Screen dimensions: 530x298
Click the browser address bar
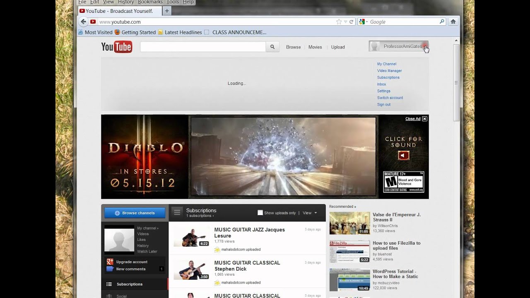[216, 22]
